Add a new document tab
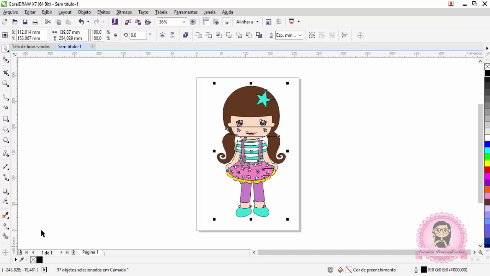This screenshot has width=490, height=276. point(92,46)
